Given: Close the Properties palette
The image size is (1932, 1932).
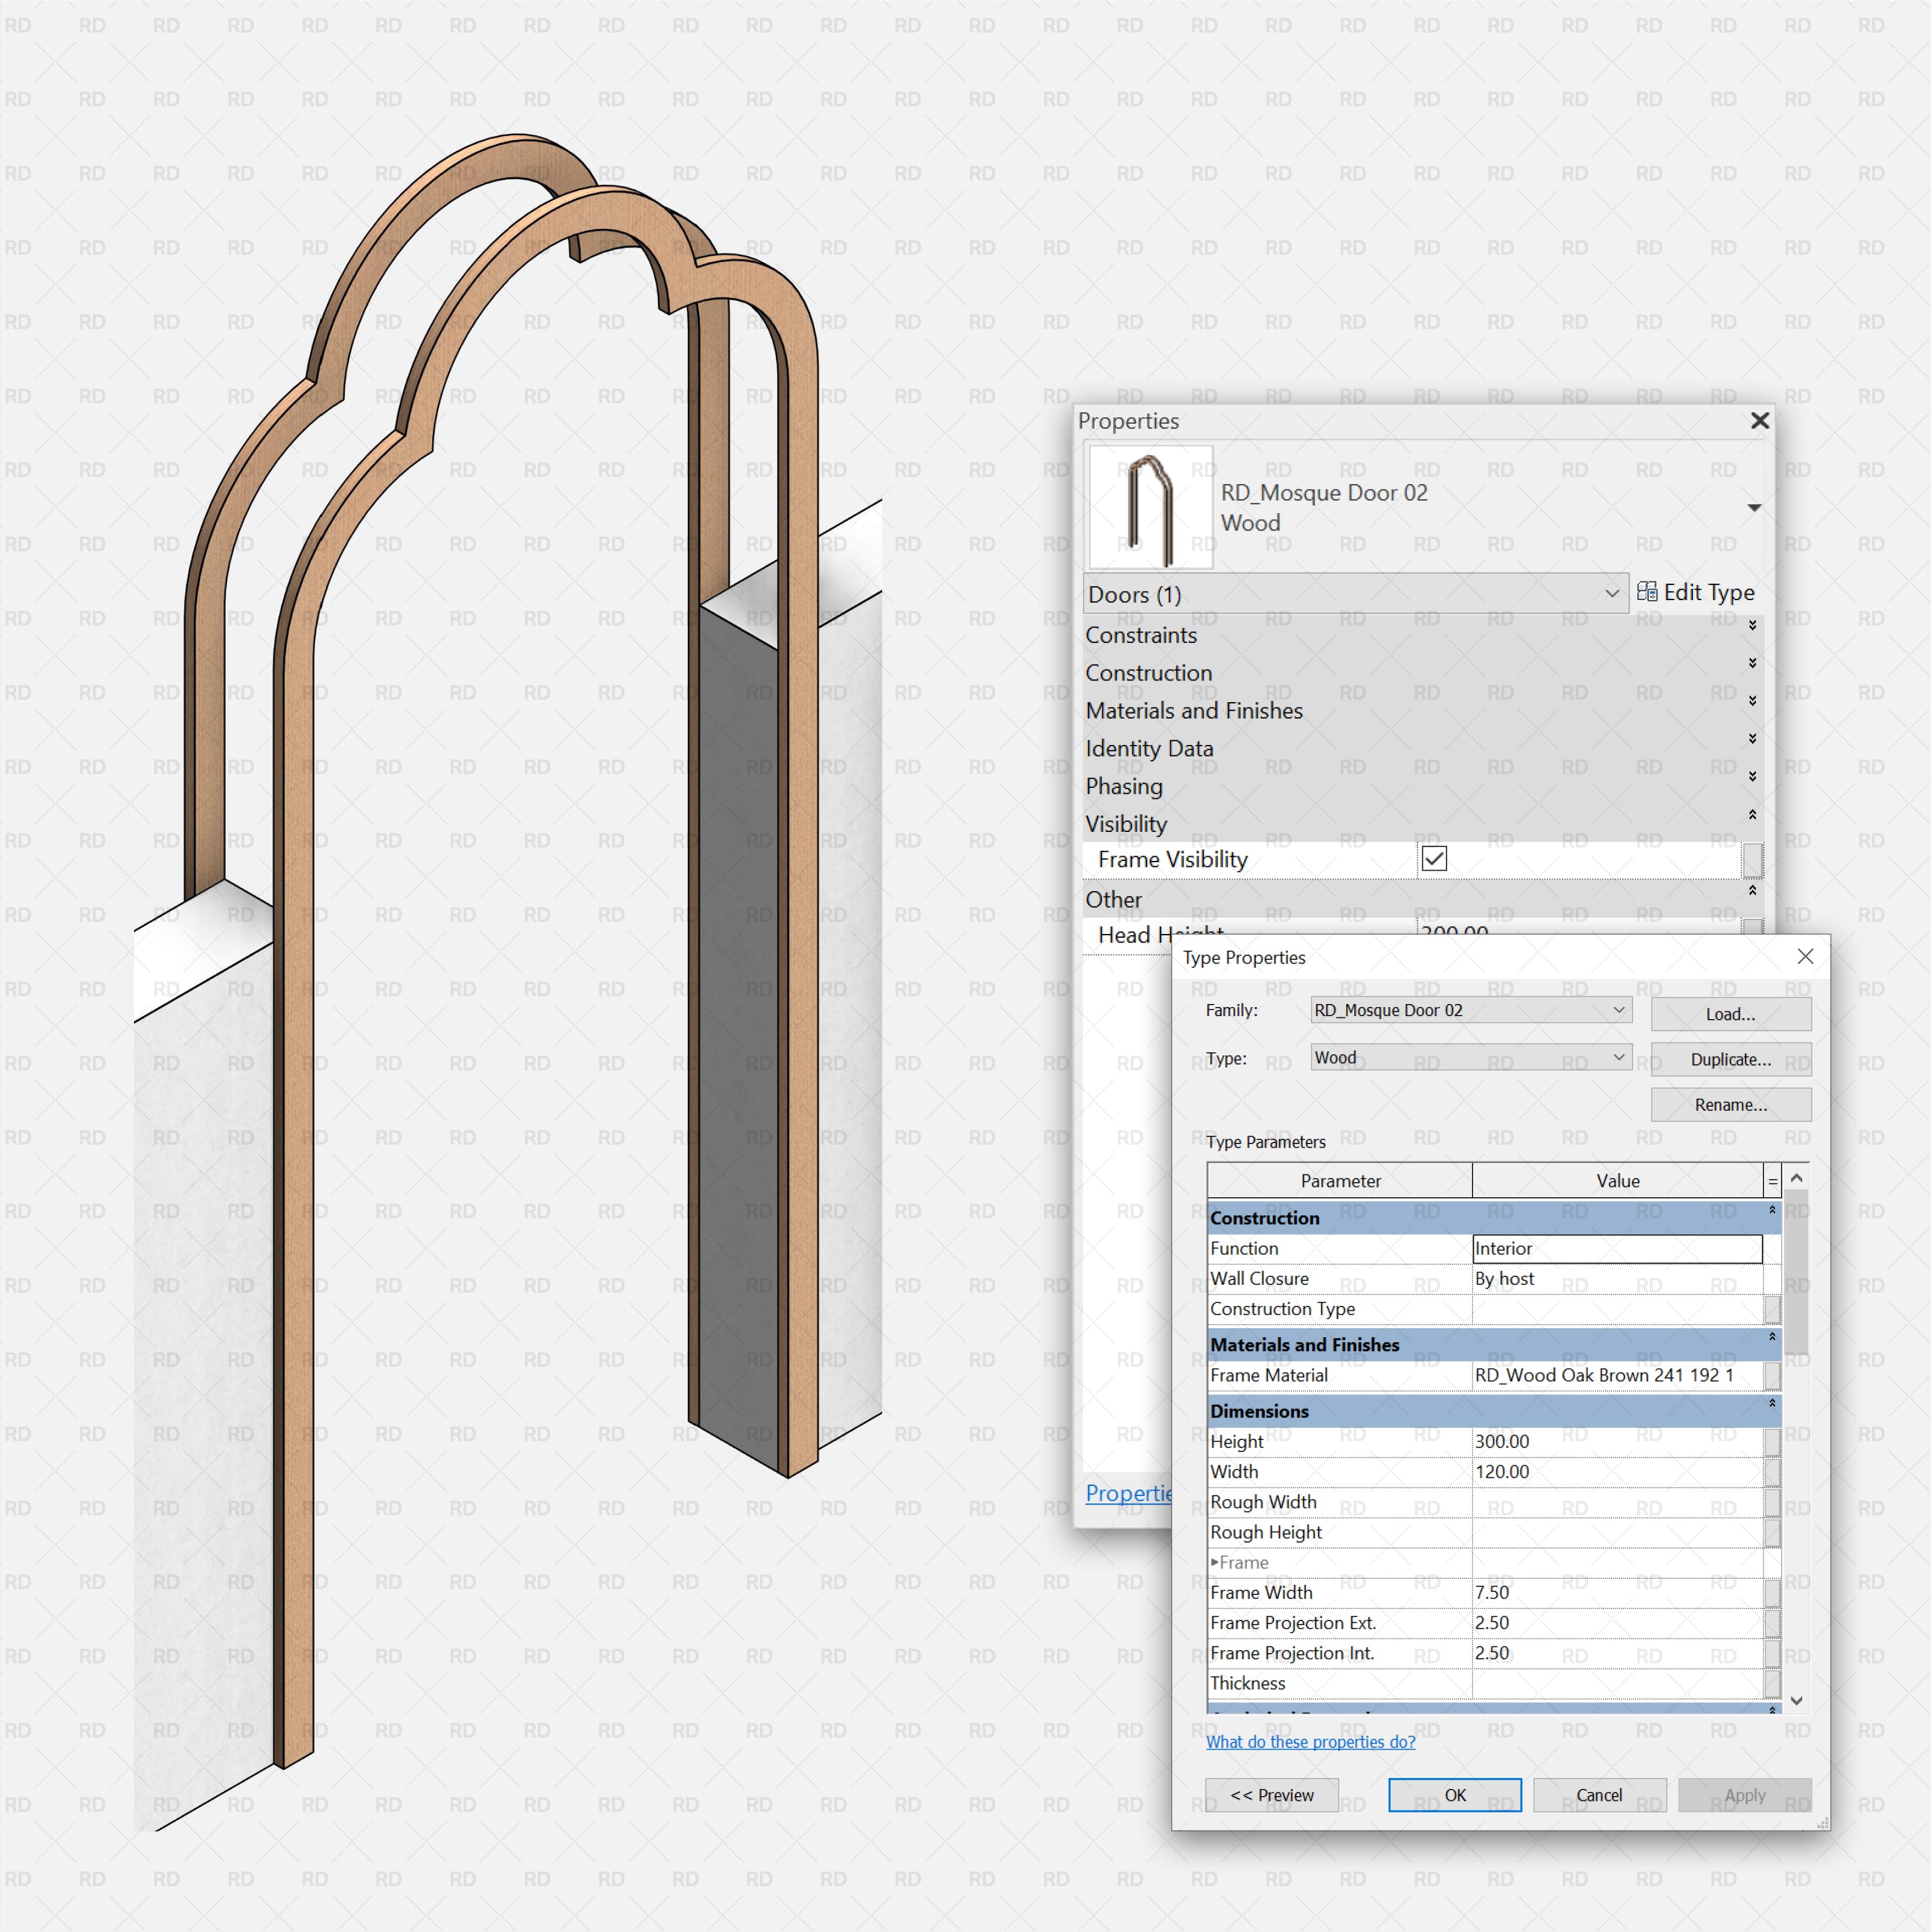Looking at the screenshot, I should 1760,421.
